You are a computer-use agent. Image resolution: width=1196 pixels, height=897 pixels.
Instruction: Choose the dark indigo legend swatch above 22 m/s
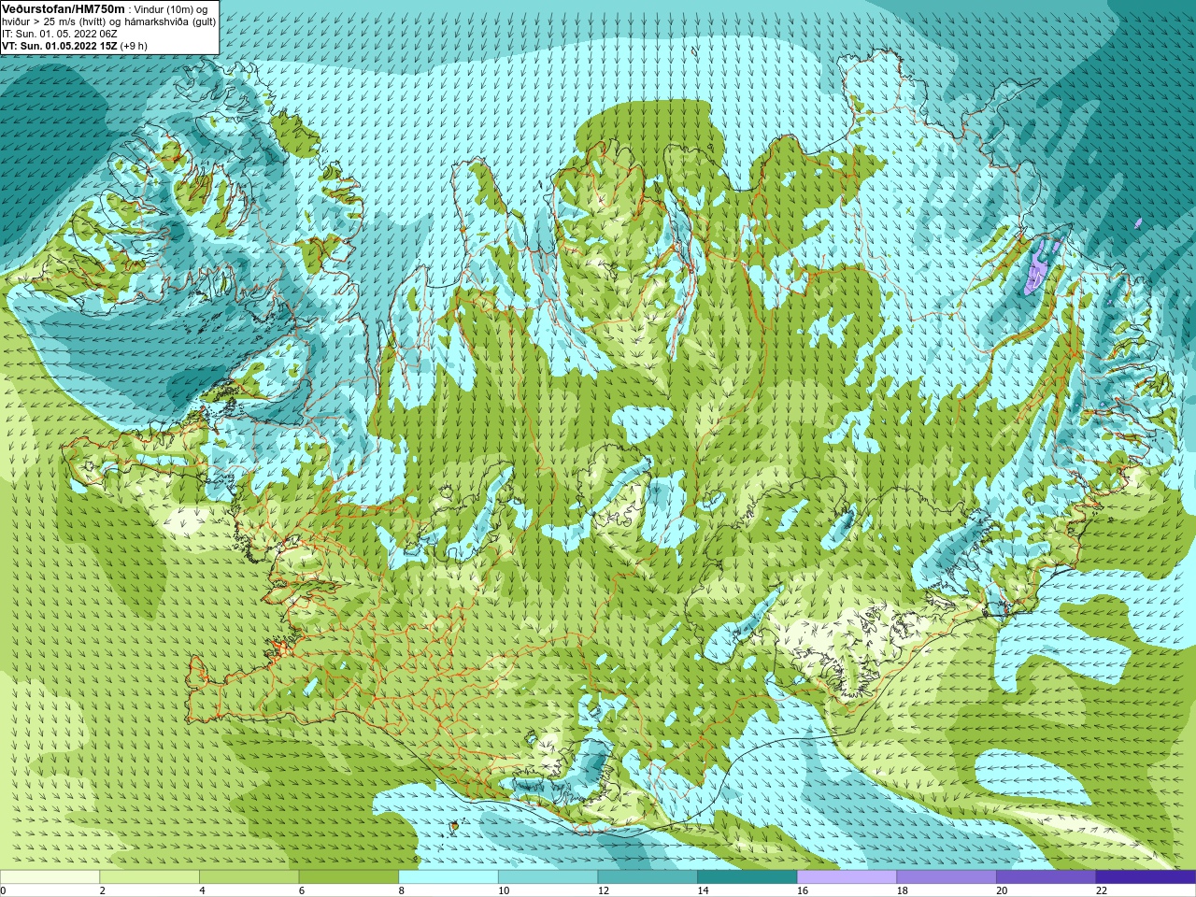coord(1146,877)
